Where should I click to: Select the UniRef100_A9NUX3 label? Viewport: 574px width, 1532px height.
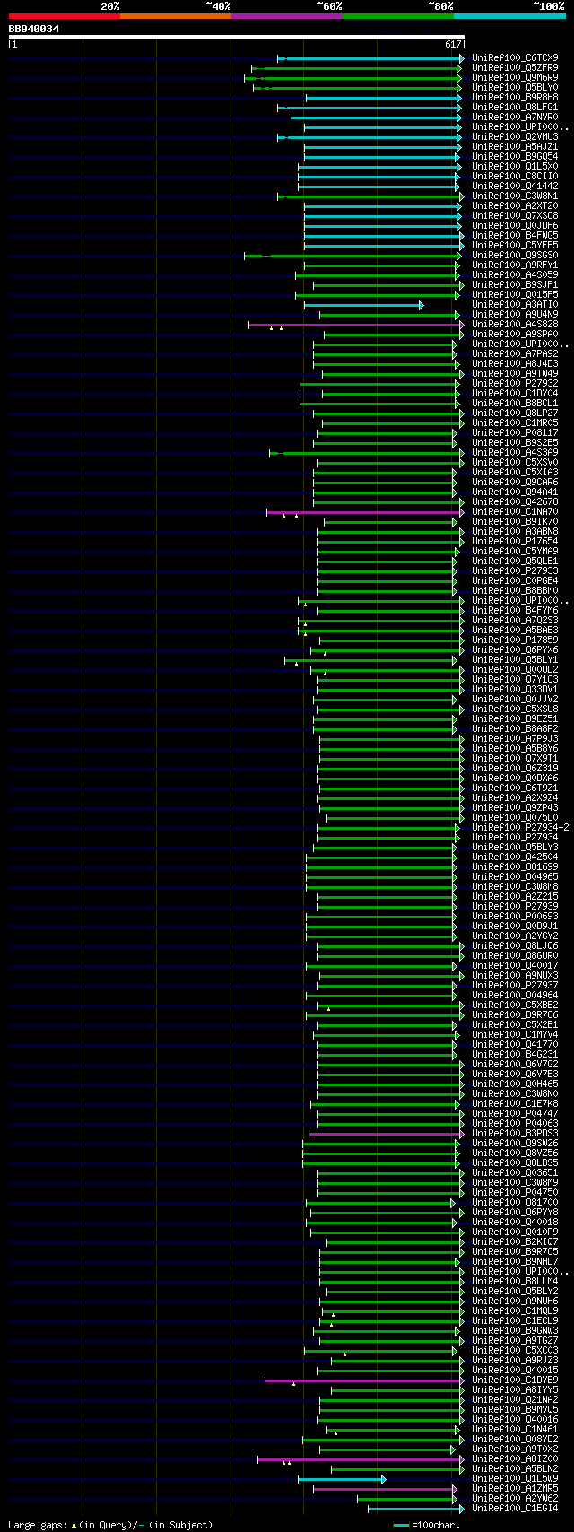pyautogui.click(x=515, y=976)
